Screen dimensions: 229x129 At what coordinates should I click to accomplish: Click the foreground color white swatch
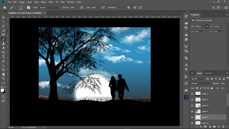(3, 90)
